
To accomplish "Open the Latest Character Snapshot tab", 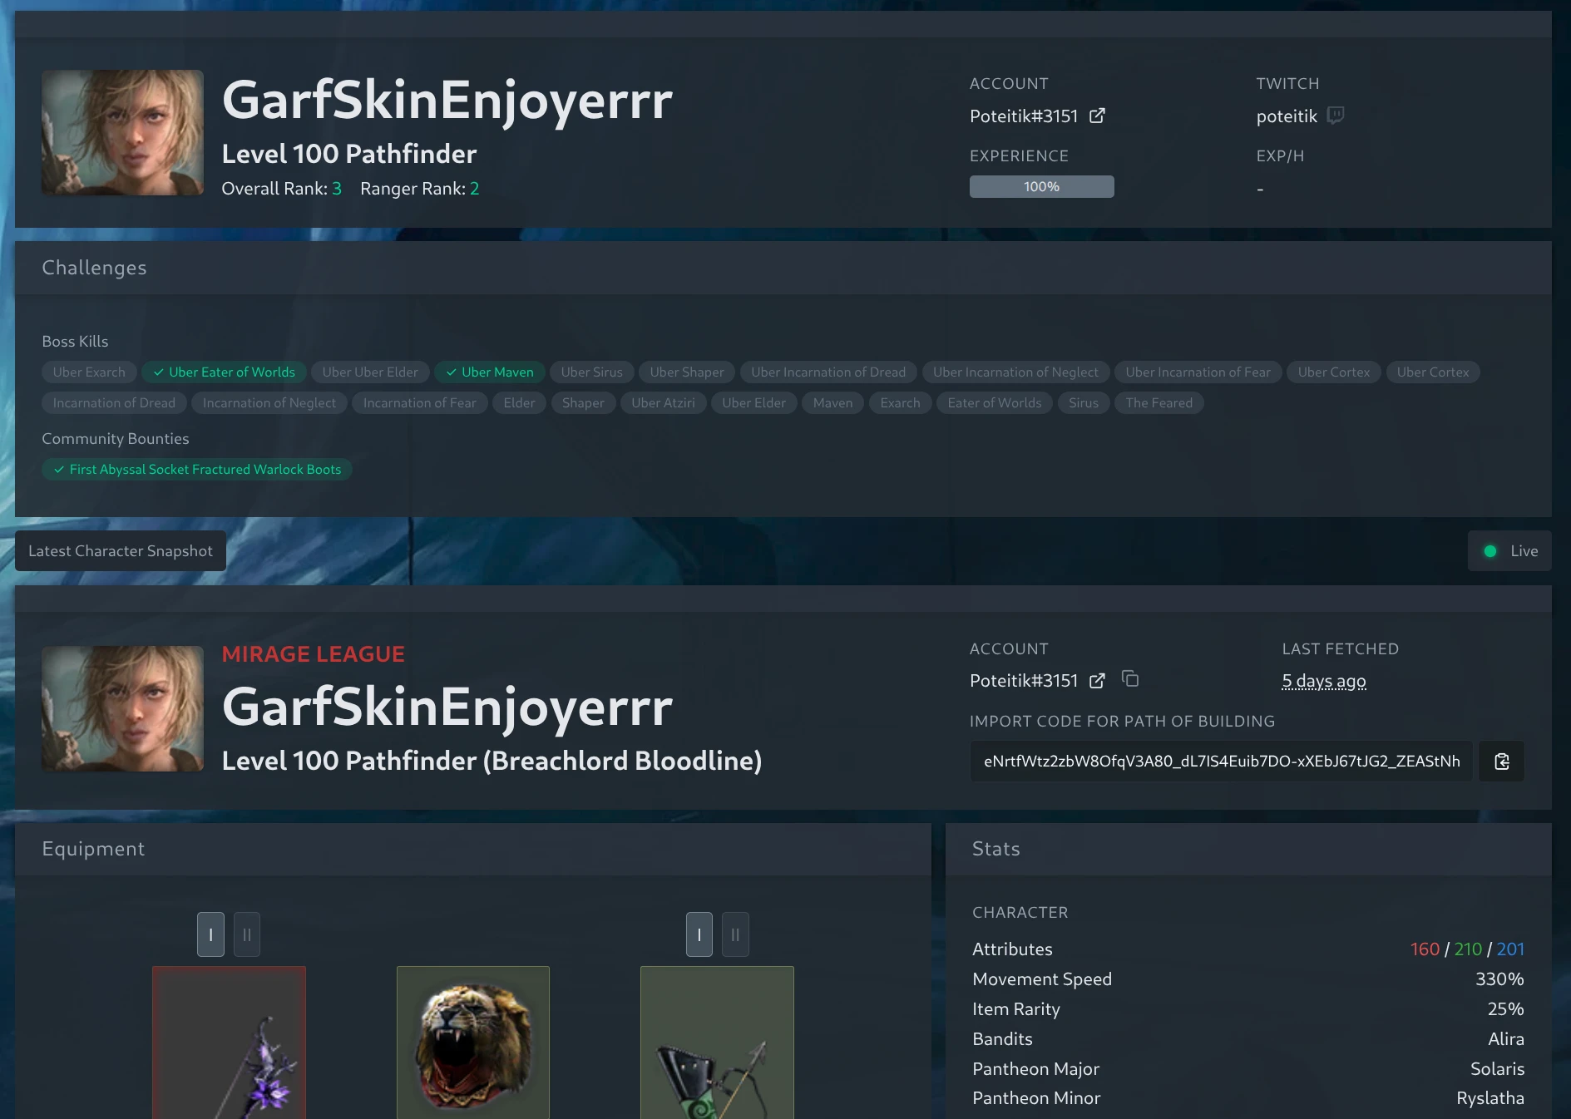I will tap(120, 550).
